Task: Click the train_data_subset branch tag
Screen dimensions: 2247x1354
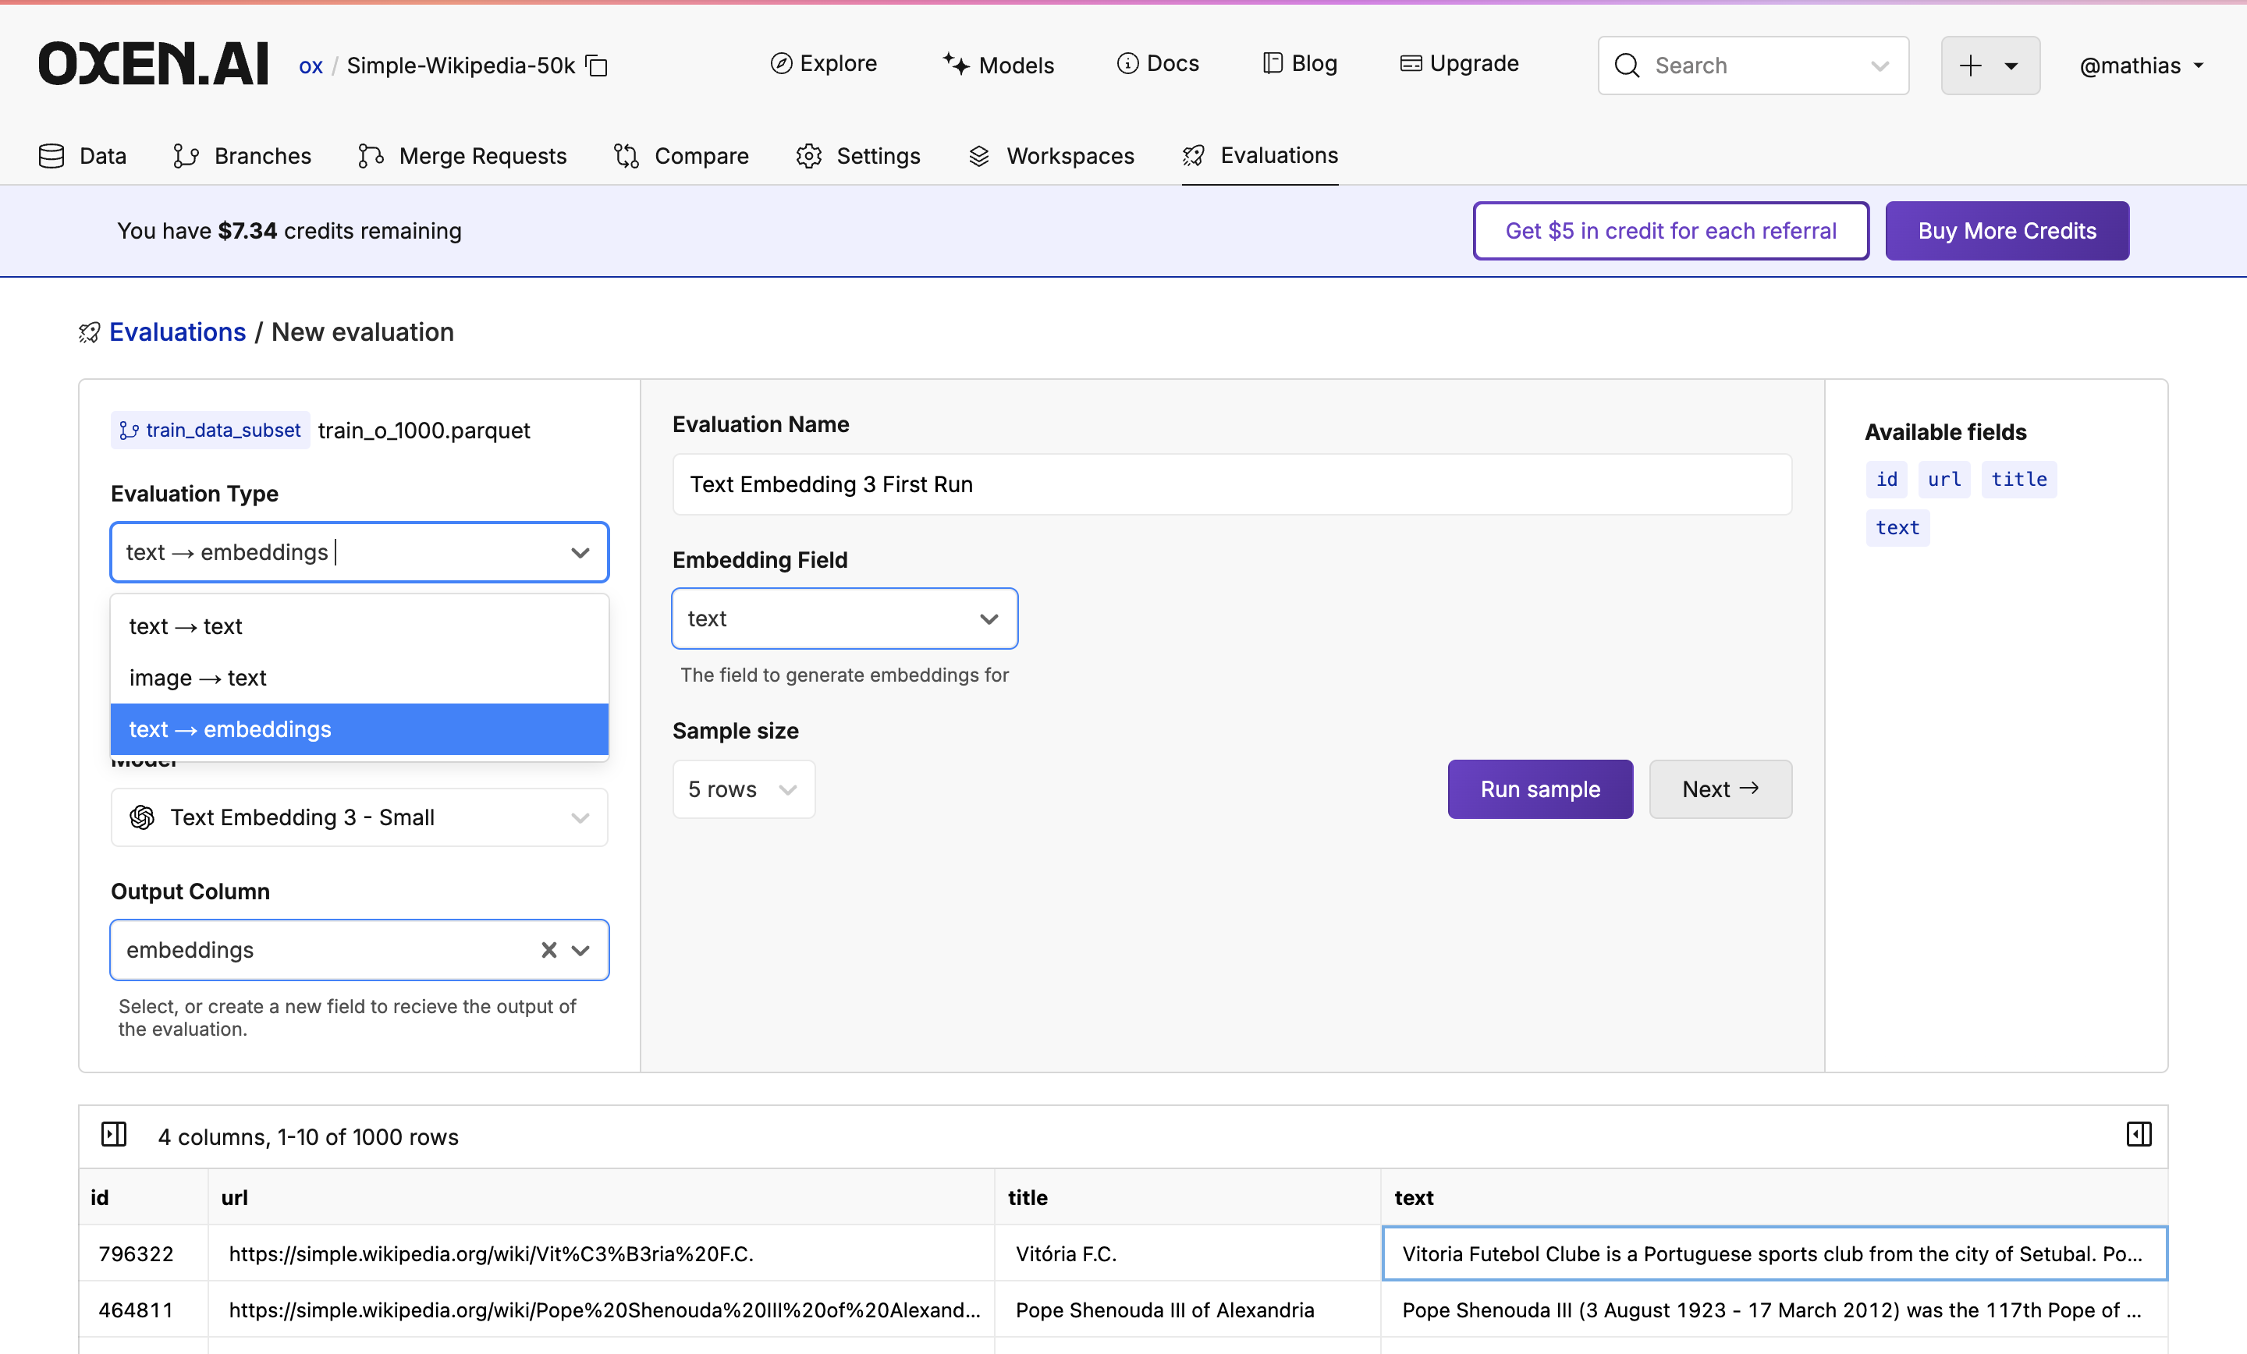Action: (211, 431)
